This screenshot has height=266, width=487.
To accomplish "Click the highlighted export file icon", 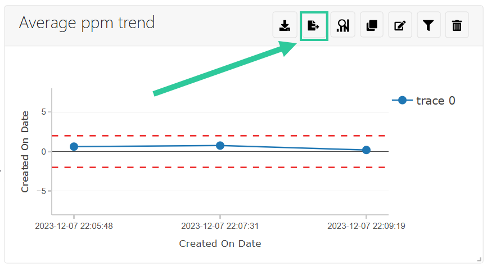I will point(314,26).
